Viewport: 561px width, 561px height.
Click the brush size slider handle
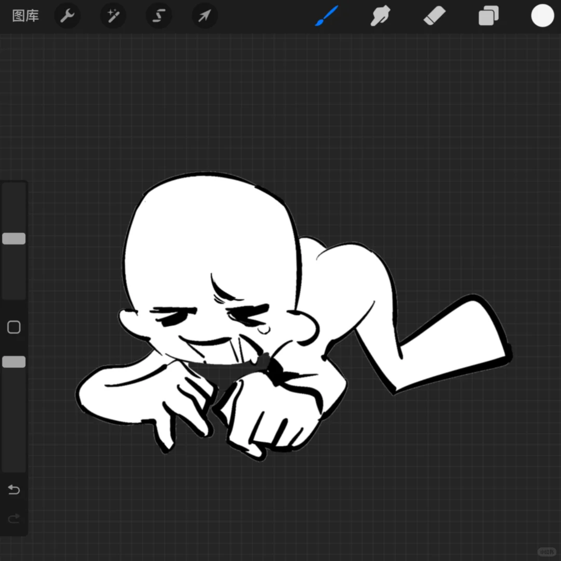click(14, 238)
